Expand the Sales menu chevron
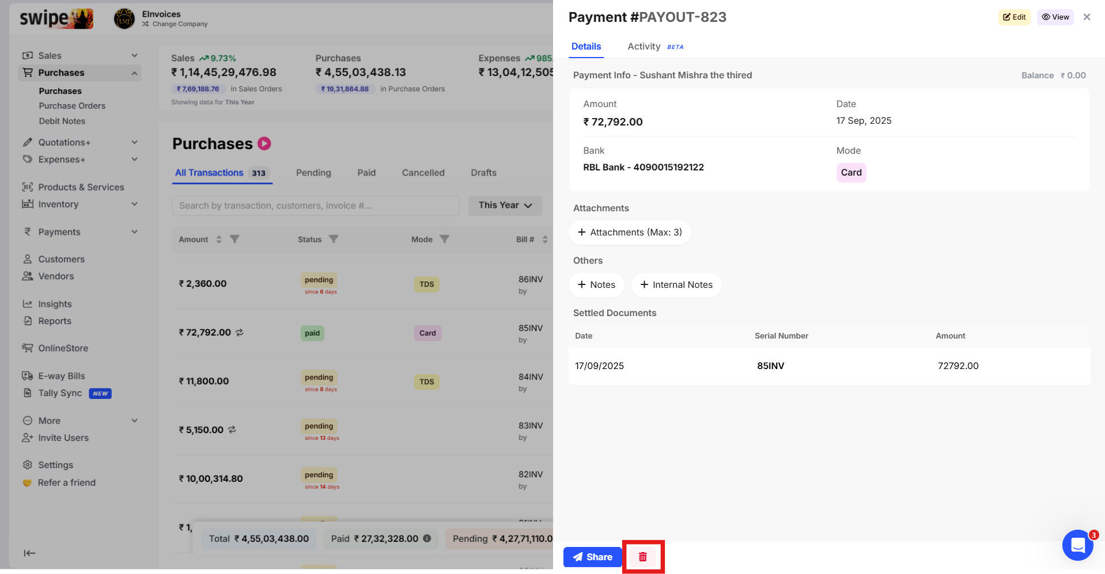This screenshot has width=1105, height=574. tap(134, 55)
